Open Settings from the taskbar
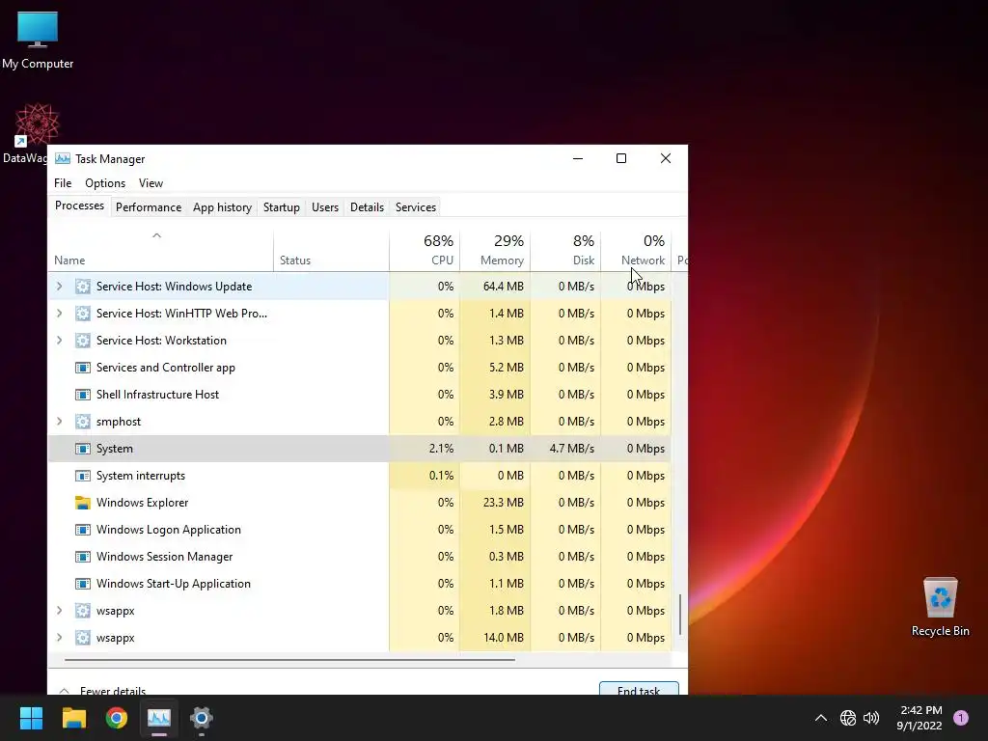 [202, 718]
